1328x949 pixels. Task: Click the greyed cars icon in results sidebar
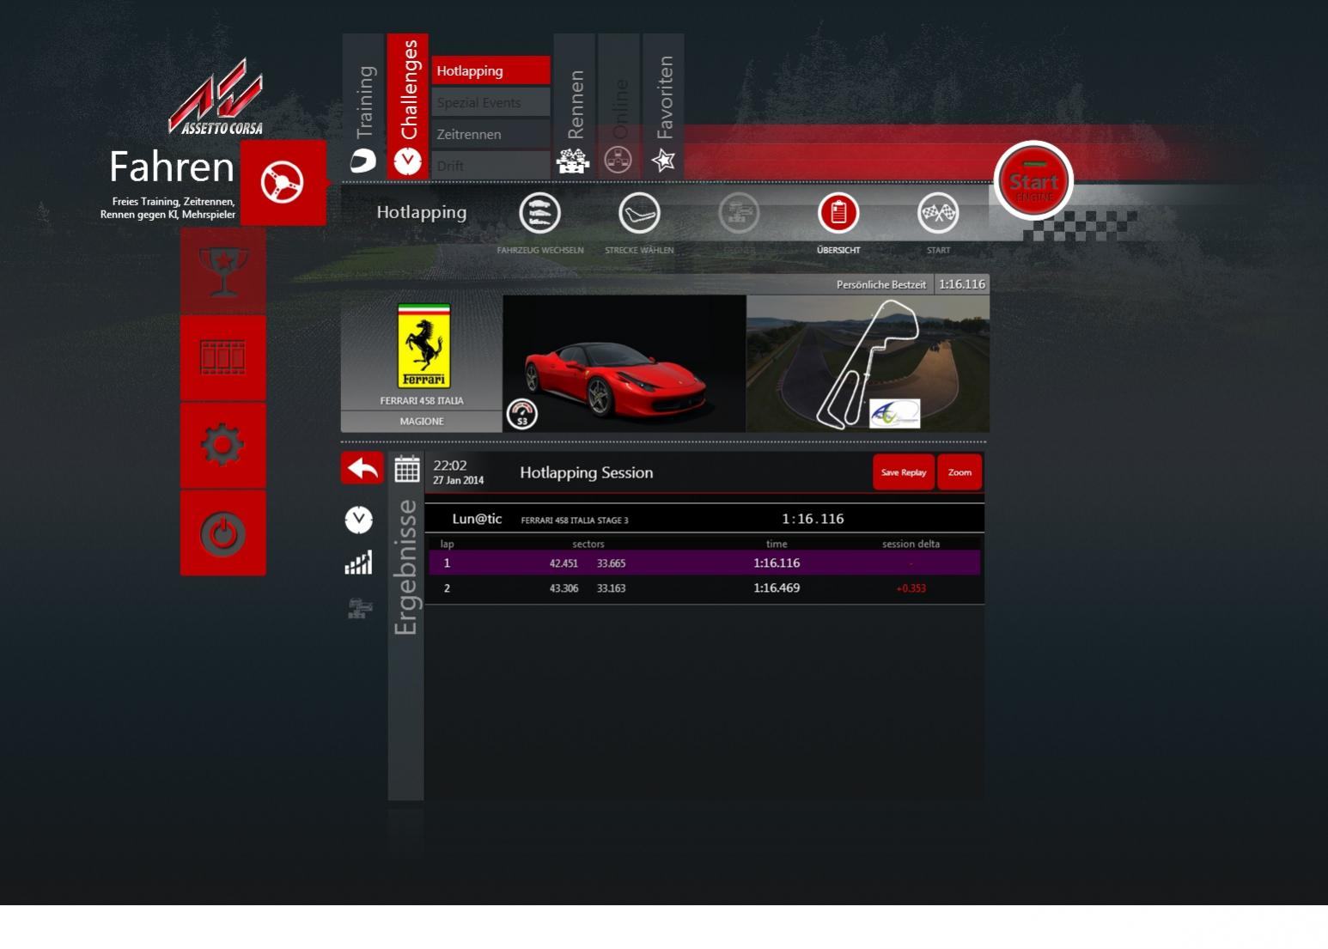[359, 608]
